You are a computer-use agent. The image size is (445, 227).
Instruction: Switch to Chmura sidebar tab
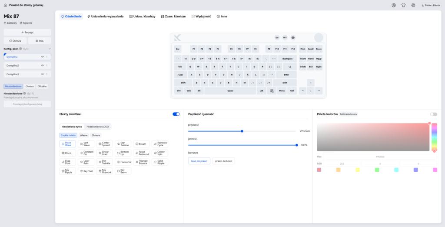coord(30,87)
